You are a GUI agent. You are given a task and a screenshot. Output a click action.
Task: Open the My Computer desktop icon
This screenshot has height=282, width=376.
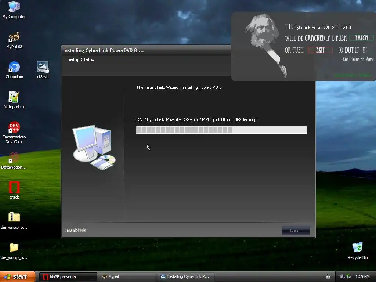pyautogui.click(x=14, y=10)
